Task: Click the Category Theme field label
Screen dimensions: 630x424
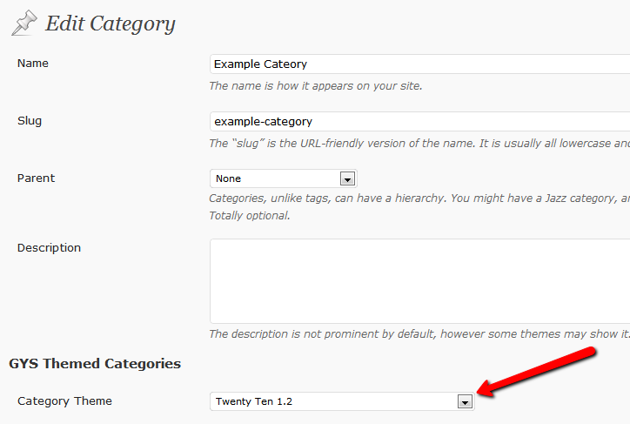Action: (x=64, y=401)
